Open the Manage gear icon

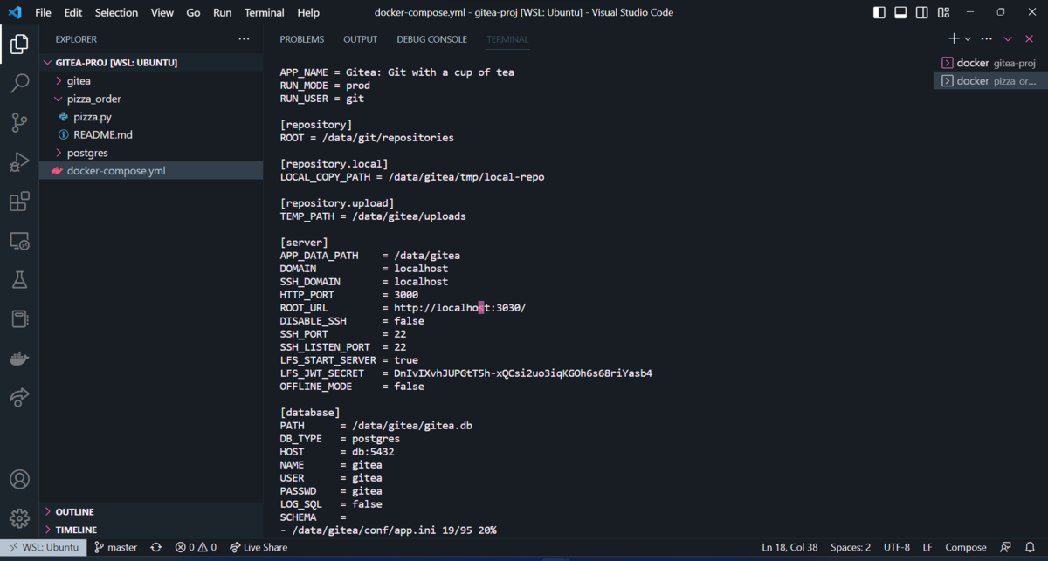[x=19, y=518]
